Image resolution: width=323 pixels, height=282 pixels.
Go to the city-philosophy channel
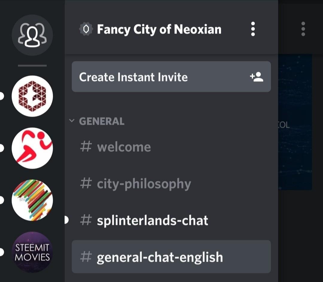[x=144, y=184]
